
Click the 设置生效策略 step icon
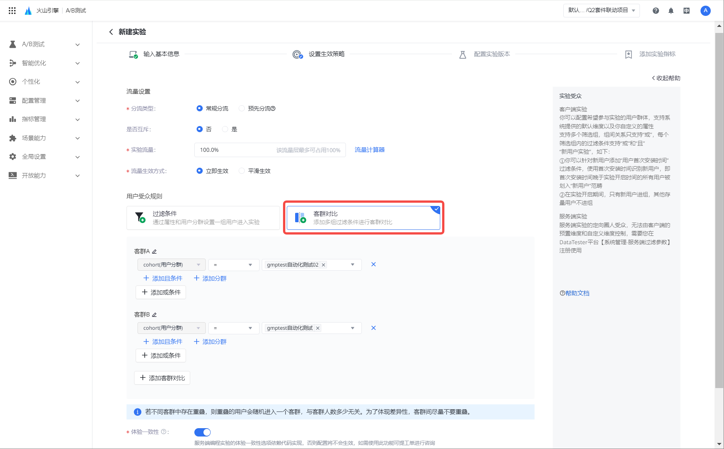coord(298,55)
